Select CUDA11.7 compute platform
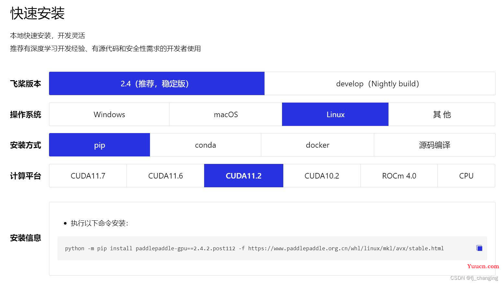Image resolution: width=503 pixels, height=284 pixels. (88, 176)
